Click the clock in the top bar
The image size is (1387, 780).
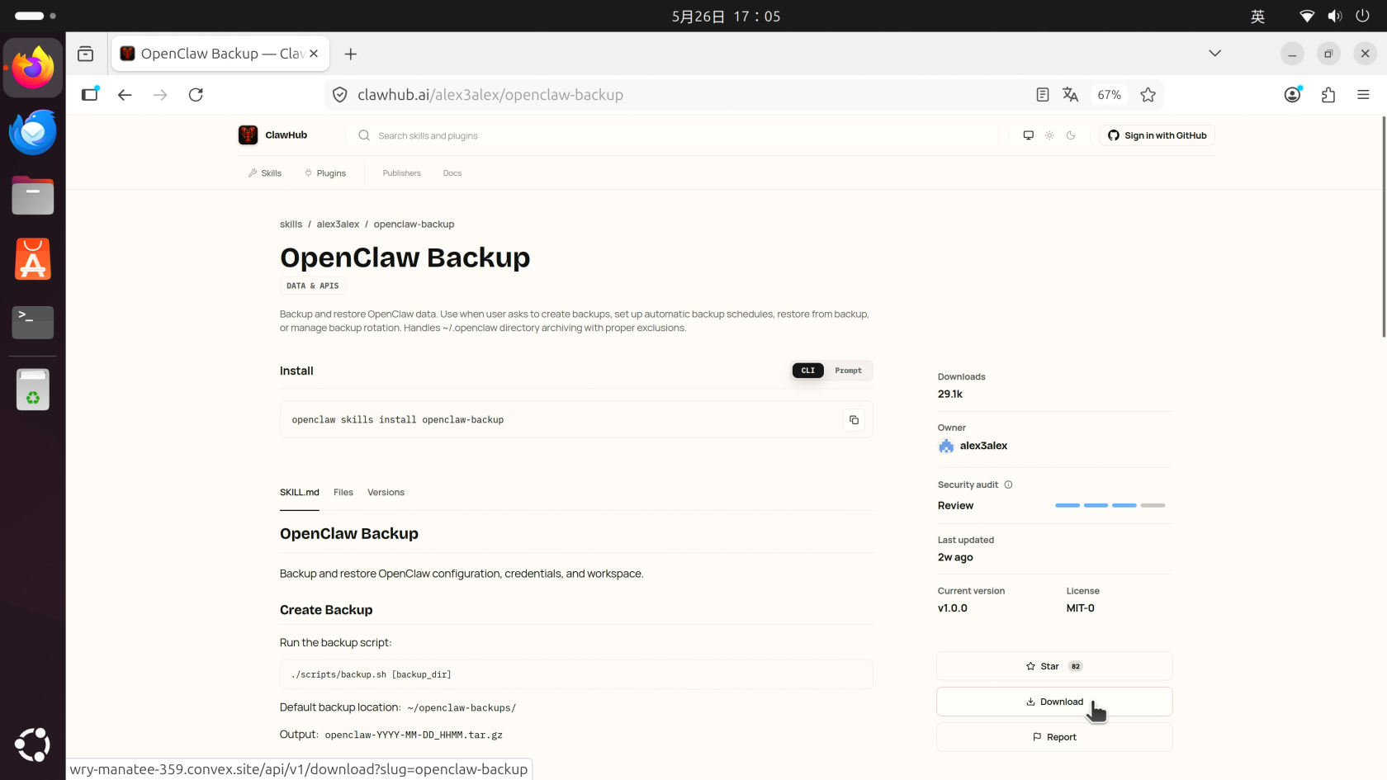[x=726, y=17]
